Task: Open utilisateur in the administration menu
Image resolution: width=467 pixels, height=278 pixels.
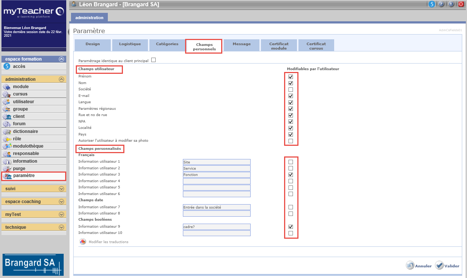Action: [x=24, y=102]
